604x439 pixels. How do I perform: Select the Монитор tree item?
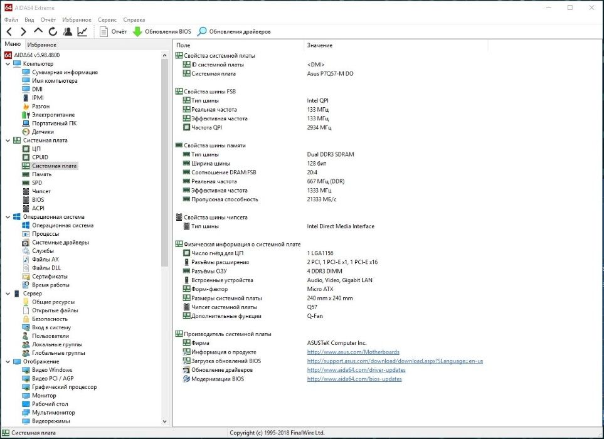point(44,396)
